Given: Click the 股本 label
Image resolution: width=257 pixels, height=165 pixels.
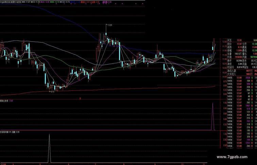Looking at the screenshot, I should [244, 61].
